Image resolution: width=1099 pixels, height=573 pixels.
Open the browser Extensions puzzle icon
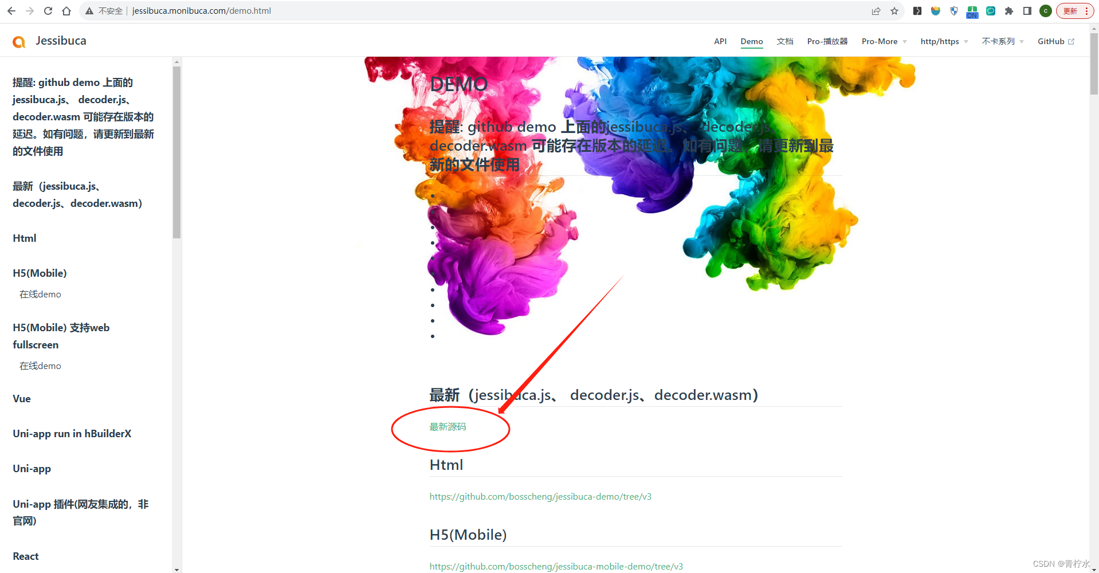(1008, 11)
